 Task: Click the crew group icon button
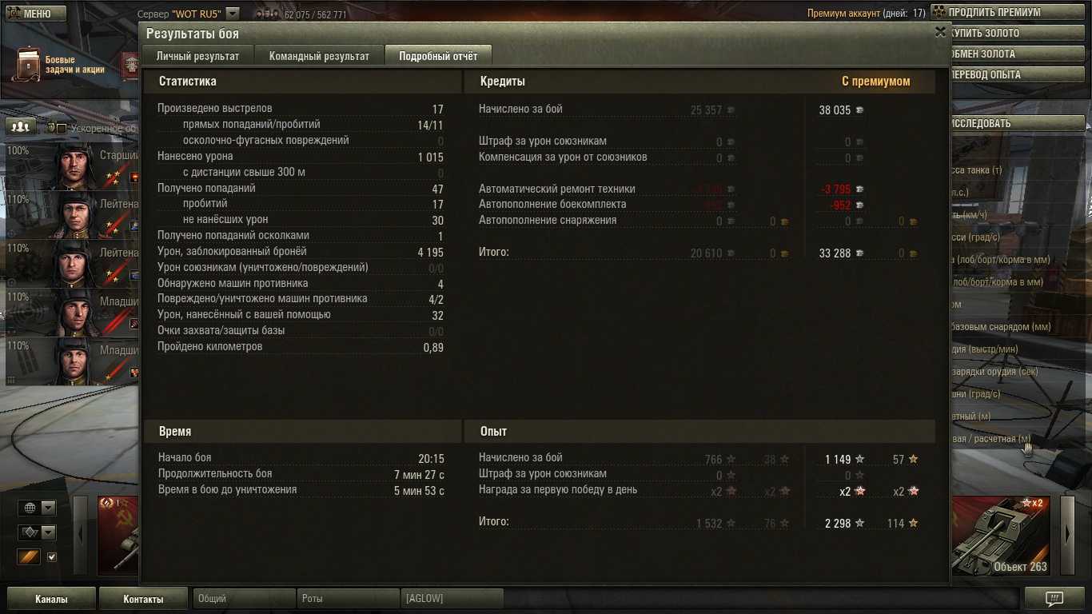[21, 126]
